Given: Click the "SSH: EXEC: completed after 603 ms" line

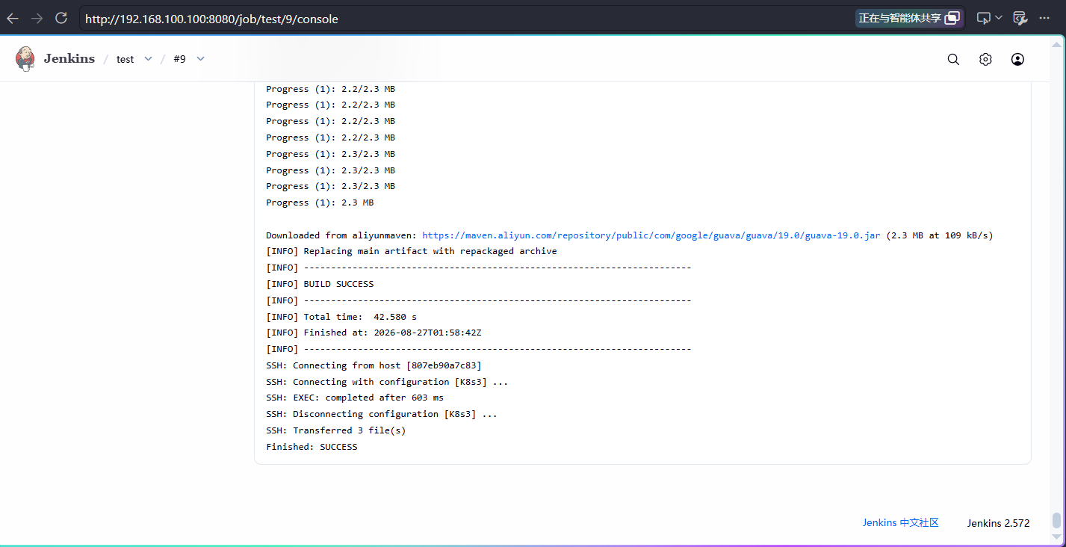Looking at the screenshot, I should [x=355, y=398].
